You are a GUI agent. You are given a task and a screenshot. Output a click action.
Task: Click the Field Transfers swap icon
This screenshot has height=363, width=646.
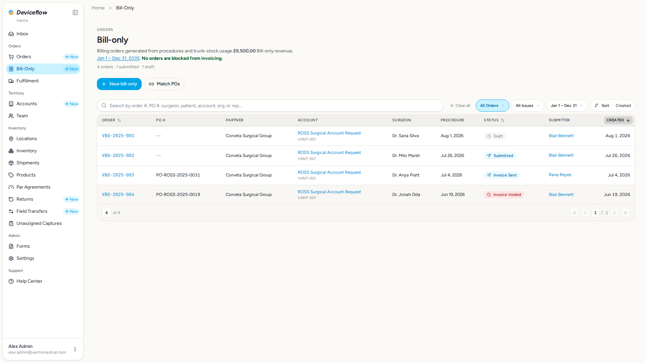(11, 211)
